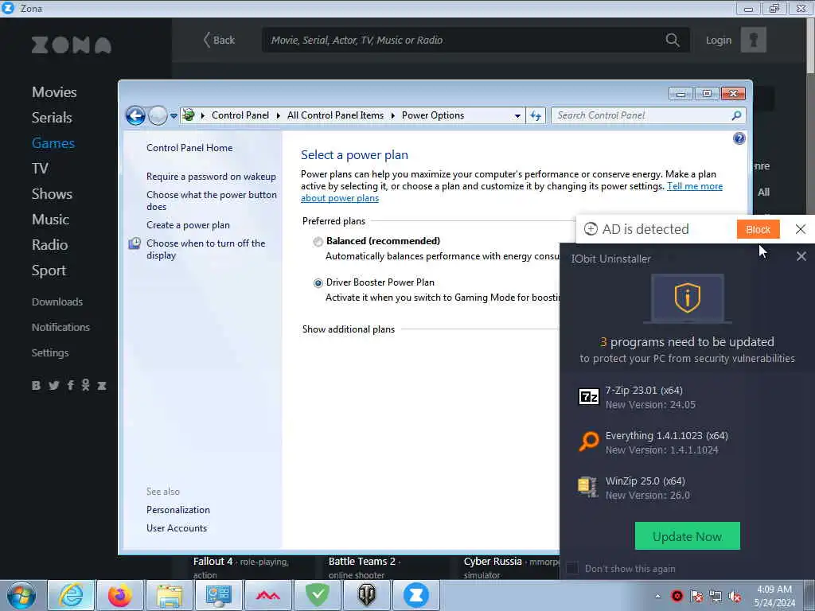Open Control Panel Home link
Screen dimensions: 815x611
pyautogui.click(x=189, y=148)
